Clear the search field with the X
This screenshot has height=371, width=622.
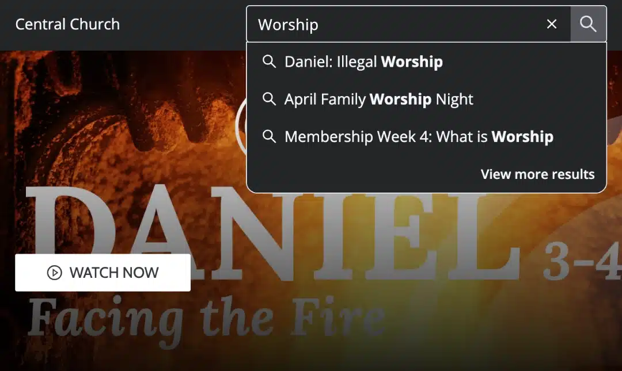click(552, 24)
